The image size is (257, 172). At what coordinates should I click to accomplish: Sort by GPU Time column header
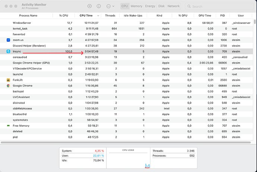click(205, 16)
